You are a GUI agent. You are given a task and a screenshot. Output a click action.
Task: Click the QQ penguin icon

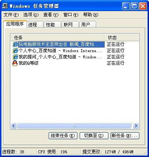coord(15,63)
